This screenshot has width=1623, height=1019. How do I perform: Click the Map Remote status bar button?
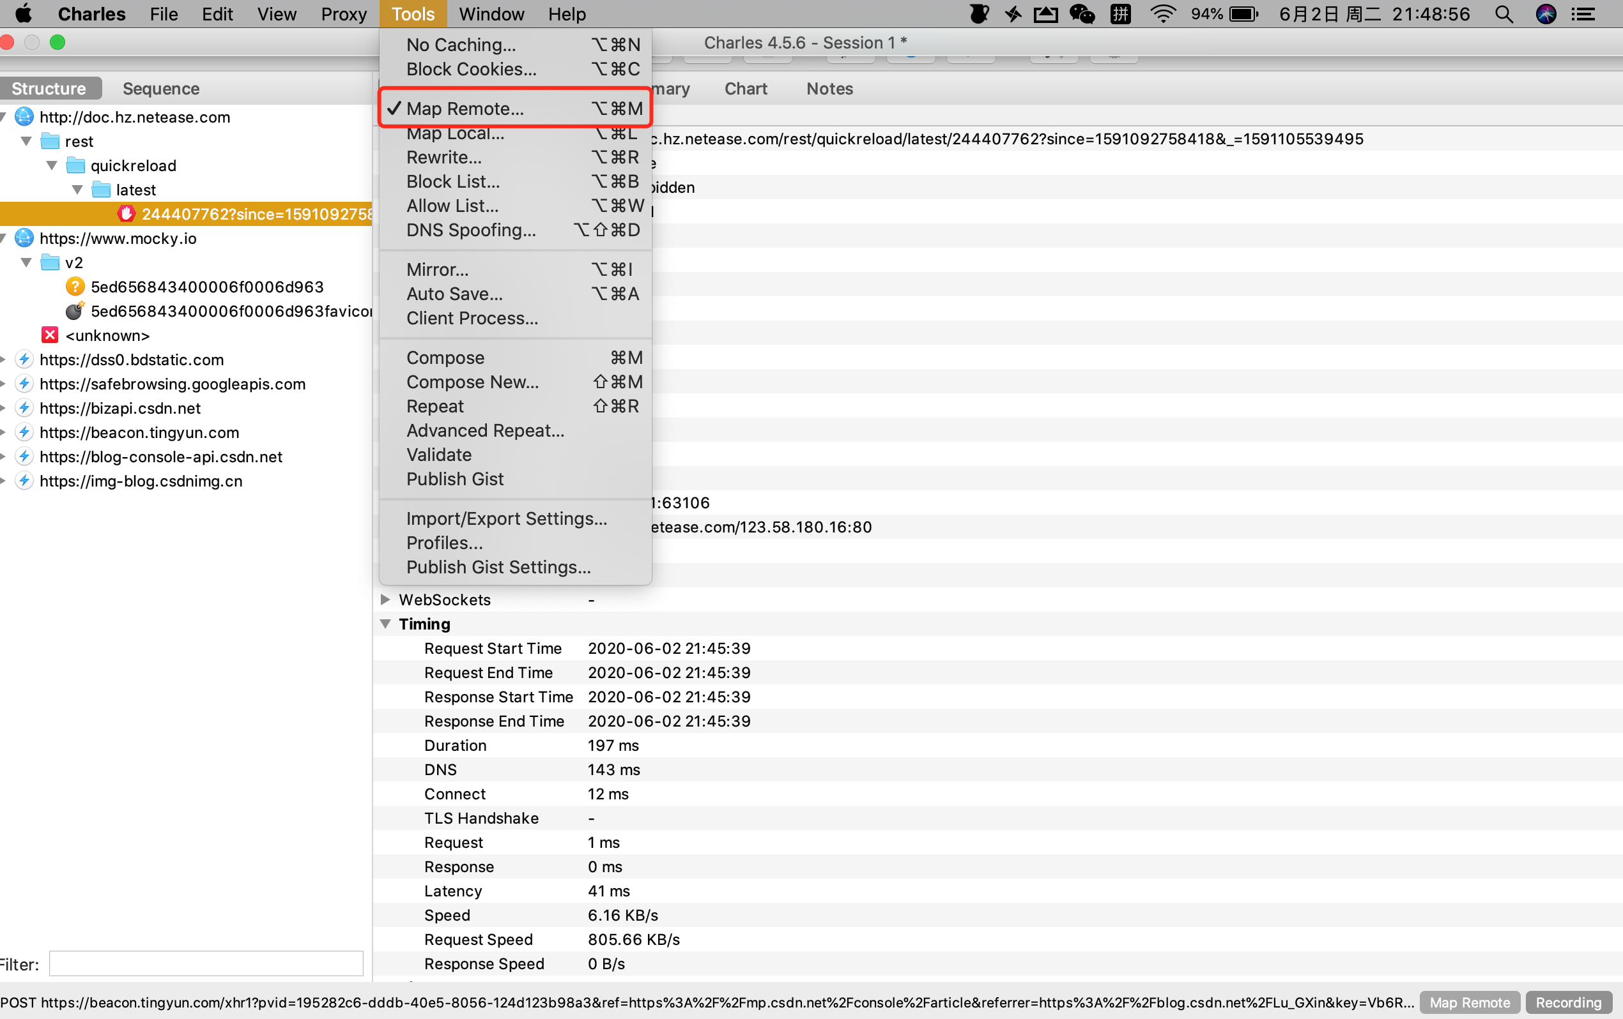click(x=1470, y=1002)
